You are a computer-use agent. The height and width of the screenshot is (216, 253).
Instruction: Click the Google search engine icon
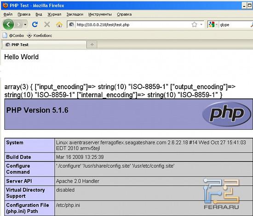coord(212,25)
